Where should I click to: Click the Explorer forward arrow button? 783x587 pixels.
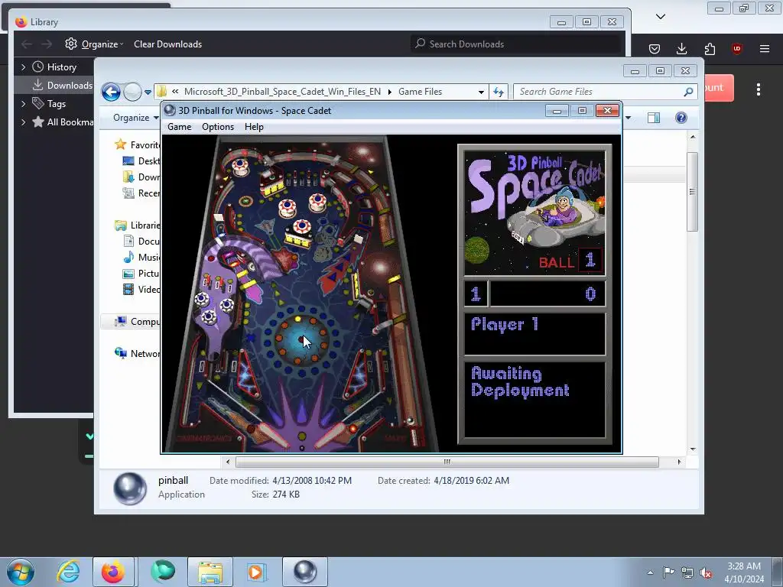point(132,92)
